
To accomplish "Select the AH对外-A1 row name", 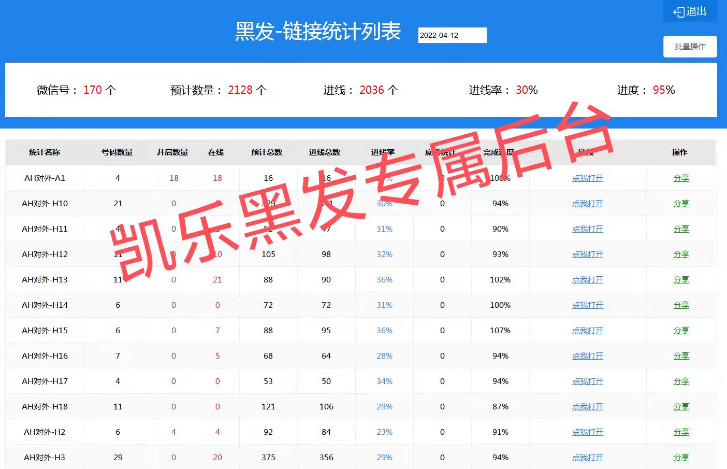I will point(45,178).
